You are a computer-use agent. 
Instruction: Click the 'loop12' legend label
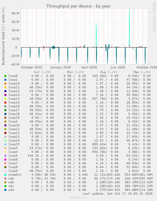14,91
